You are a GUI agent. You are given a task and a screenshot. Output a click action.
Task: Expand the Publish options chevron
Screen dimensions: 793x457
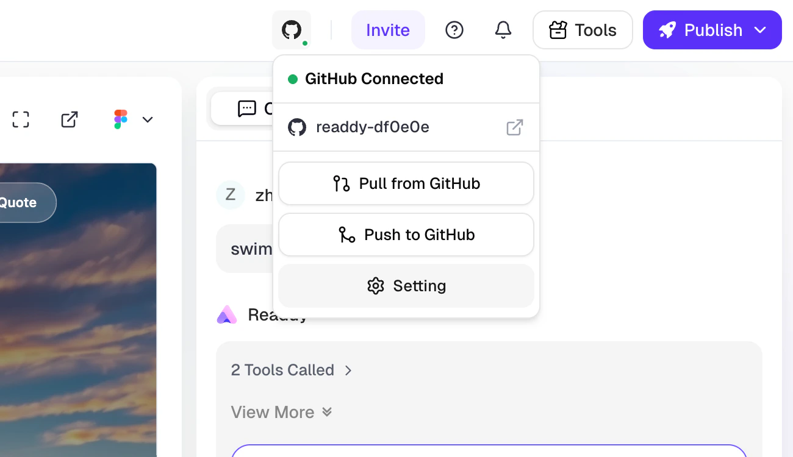(761, 29)
